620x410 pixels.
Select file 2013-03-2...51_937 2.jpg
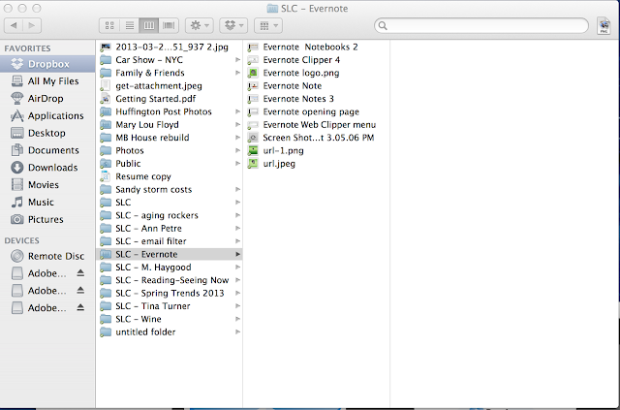click(x=169, y=47)
